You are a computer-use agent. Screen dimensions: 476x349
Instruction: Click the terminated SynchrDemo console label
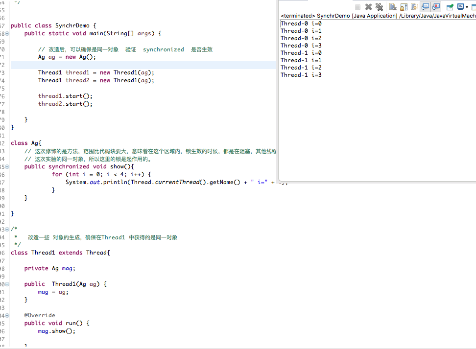378,16
